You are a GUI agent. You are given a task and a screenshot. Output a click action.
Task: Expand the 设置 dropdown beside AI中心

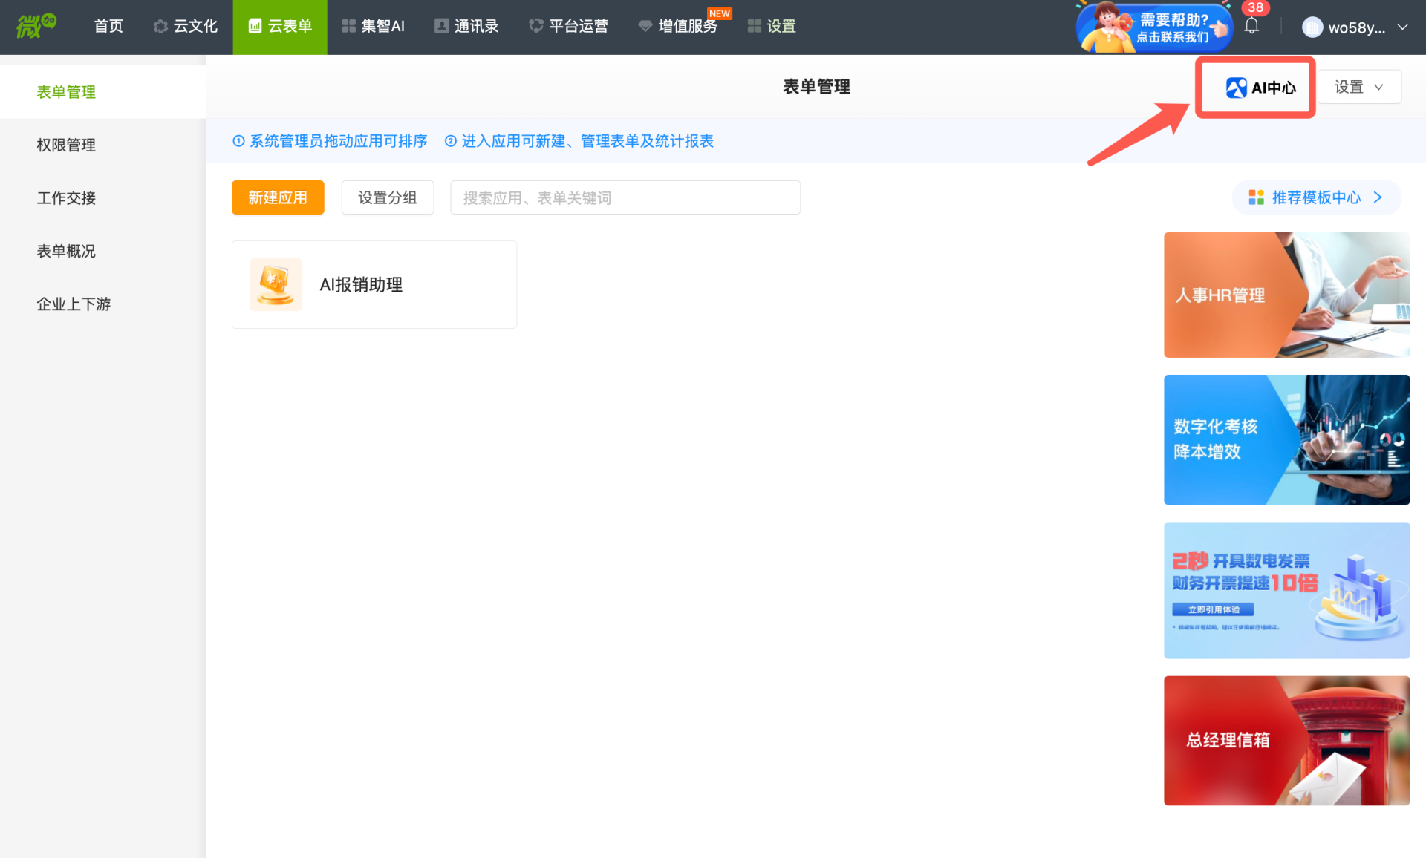1358,87
